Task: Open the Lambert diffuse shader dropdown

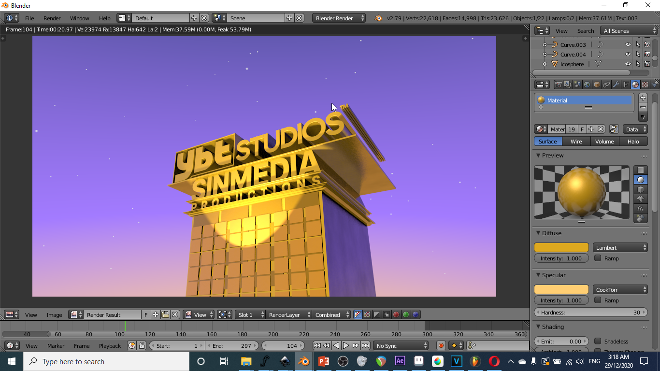Action: 620,247
